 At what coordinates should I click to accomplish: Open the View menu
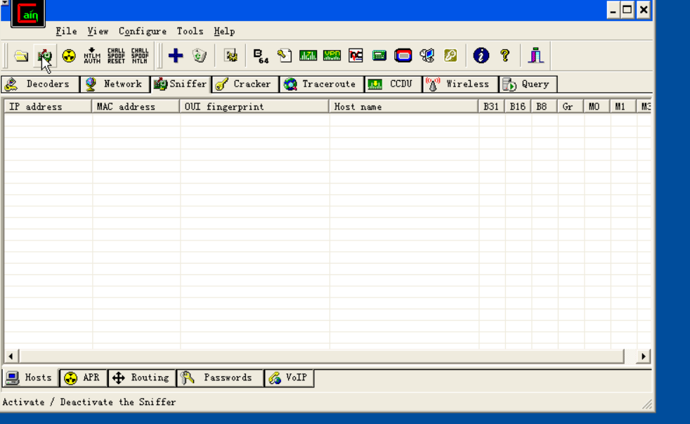(x=98, y=31)
